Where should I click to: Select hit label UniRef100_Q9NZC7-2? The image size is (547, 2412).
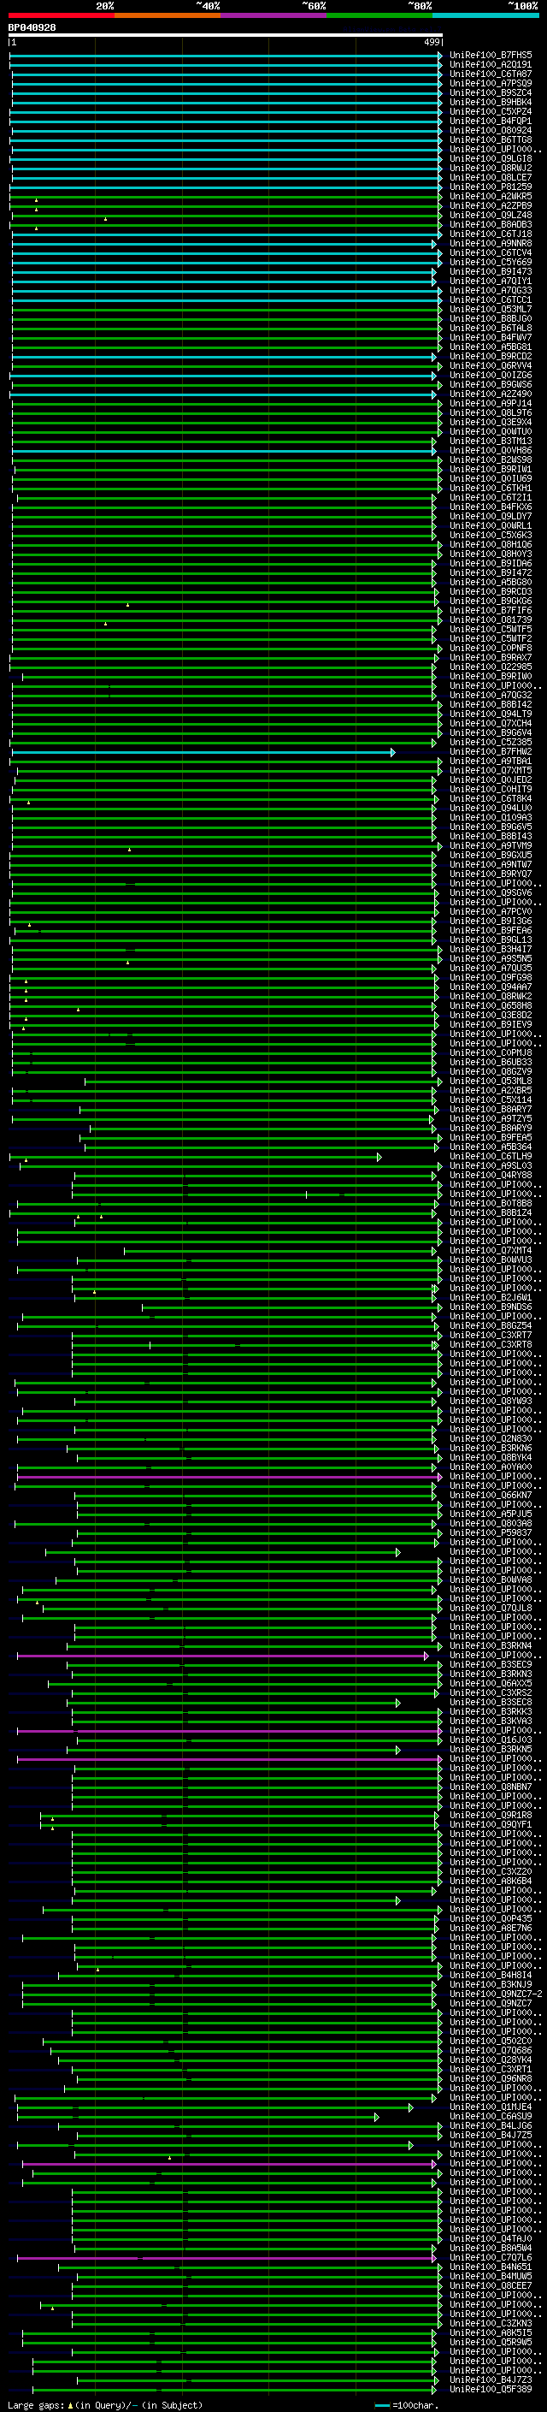496,1994
